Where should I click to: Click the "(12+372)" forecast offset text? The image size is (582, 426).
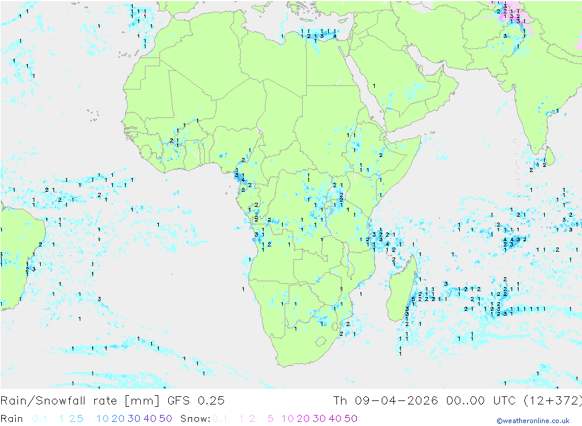point(553,401)
